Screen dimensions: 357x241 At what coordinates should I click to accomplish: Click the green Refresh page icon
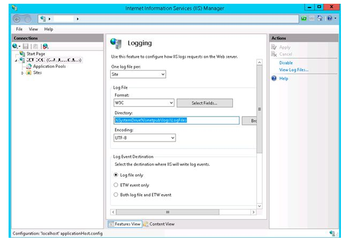pyautogui.click(x=303, y=18)
